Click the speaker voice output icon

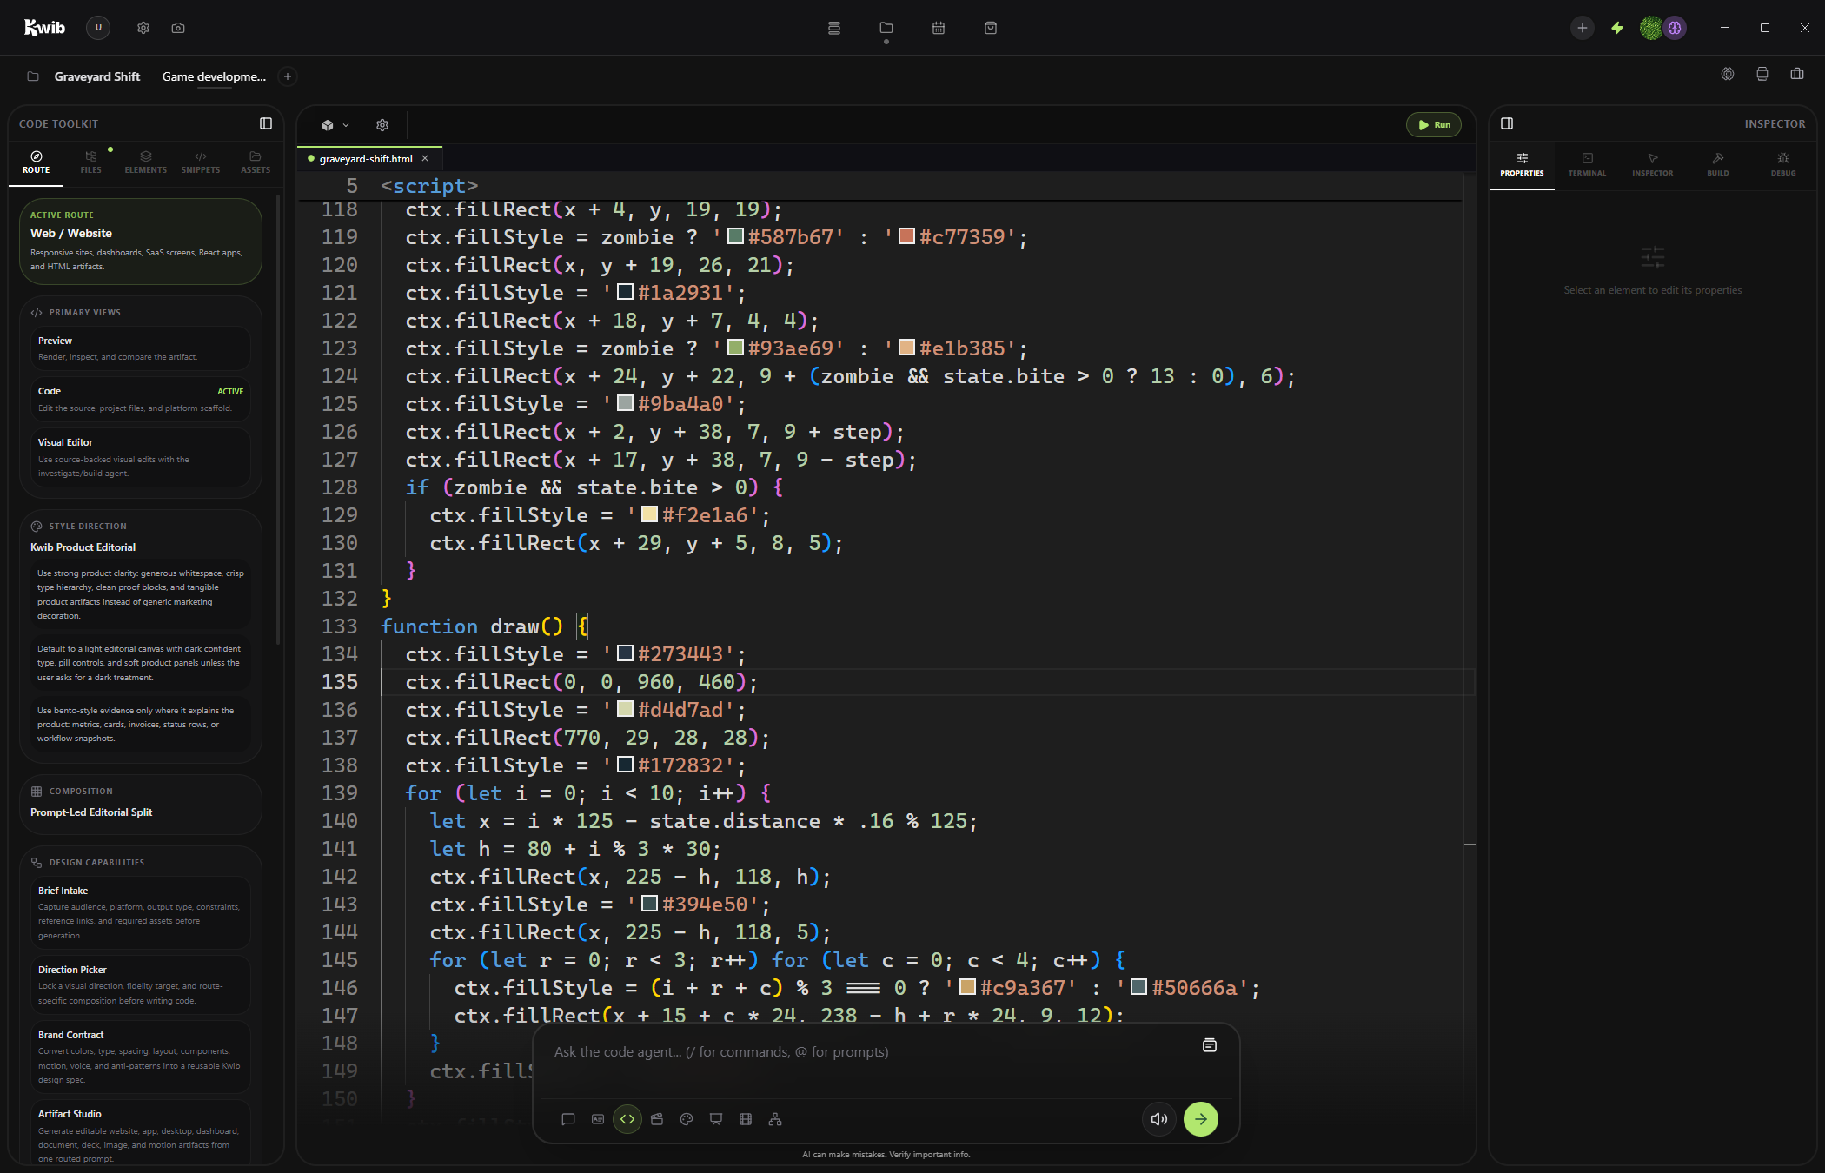(x=1159, y=1119)
